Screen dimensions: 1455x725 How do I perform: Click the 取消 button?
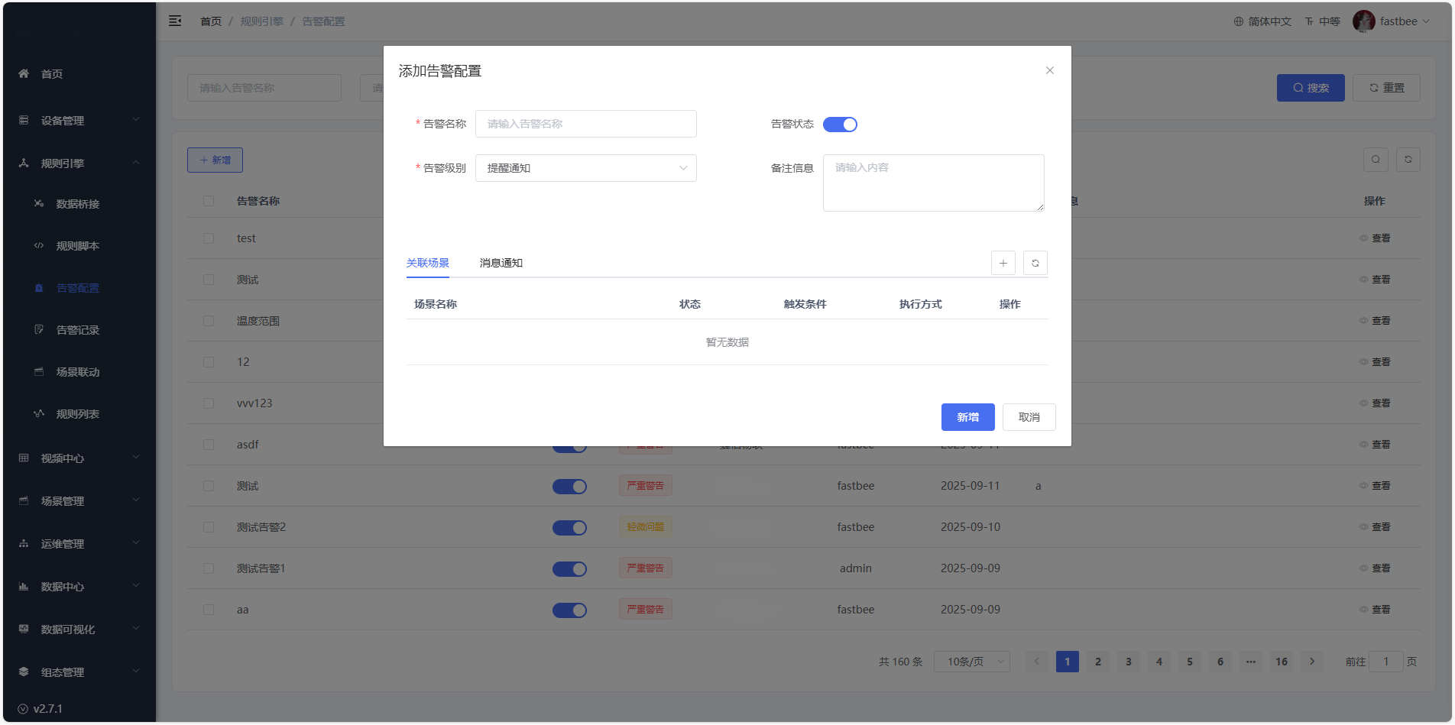tap(1029, 417)
